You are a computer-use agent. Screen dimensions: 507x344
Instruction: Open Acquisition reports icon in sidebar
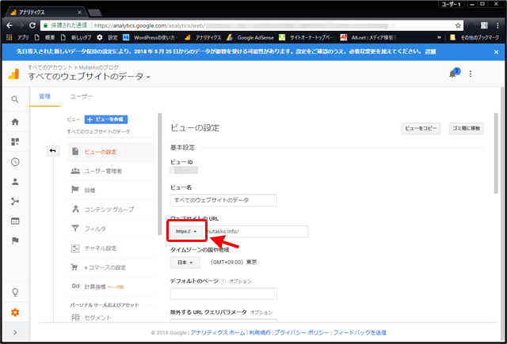click(x=15, y=202)
